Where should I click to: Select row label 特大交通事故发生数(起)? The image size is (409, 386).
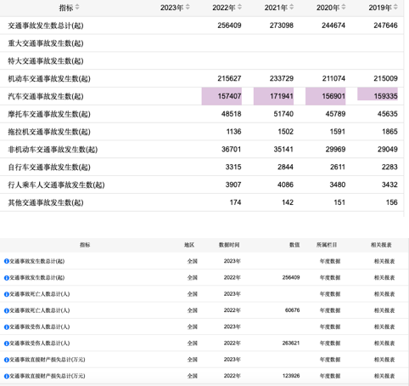pos(46,61)
